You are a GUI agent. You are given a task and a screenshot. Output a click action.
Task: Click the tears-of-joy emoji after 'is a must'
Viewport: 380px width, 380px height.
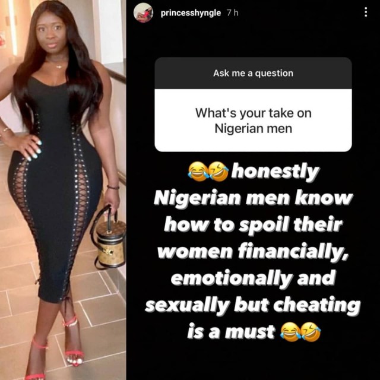(x=290, y=332)
